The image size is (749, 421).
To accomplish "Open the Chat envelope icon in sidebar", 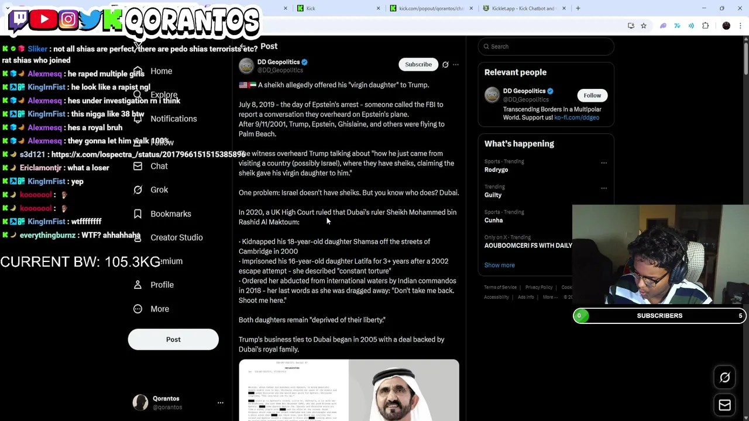I will click(138, 166).
